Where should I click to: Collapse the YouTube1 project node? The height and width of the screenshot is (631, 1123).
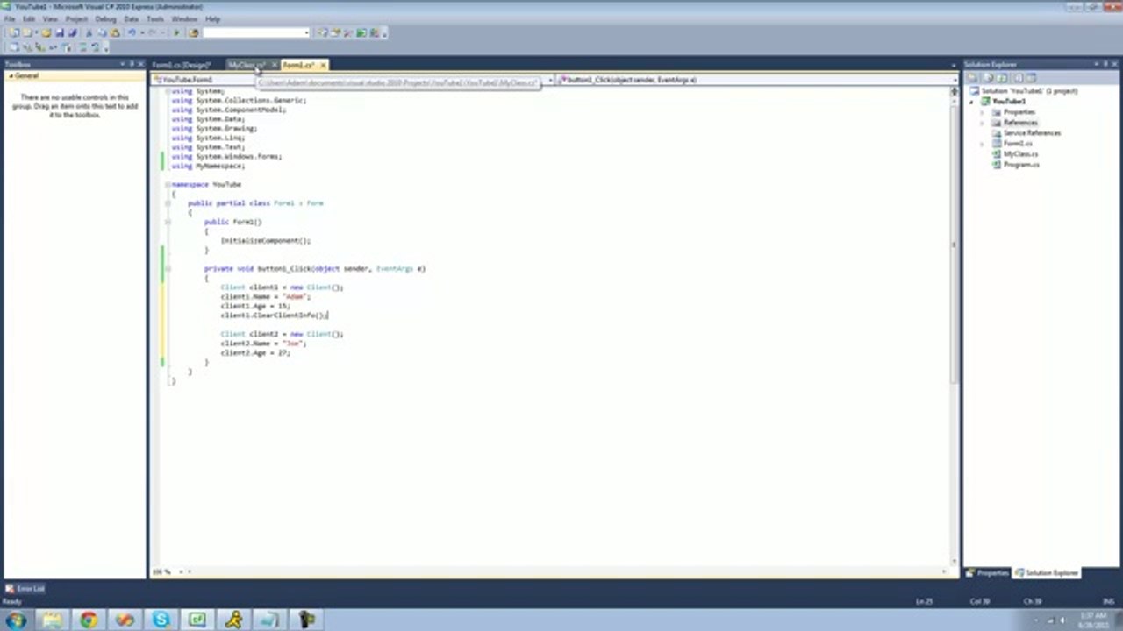(972, 102)
